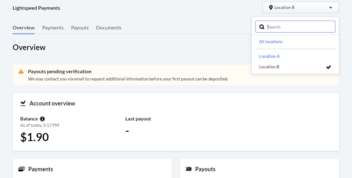
Task: Switch to the Payouts tab
Action: 80,28
